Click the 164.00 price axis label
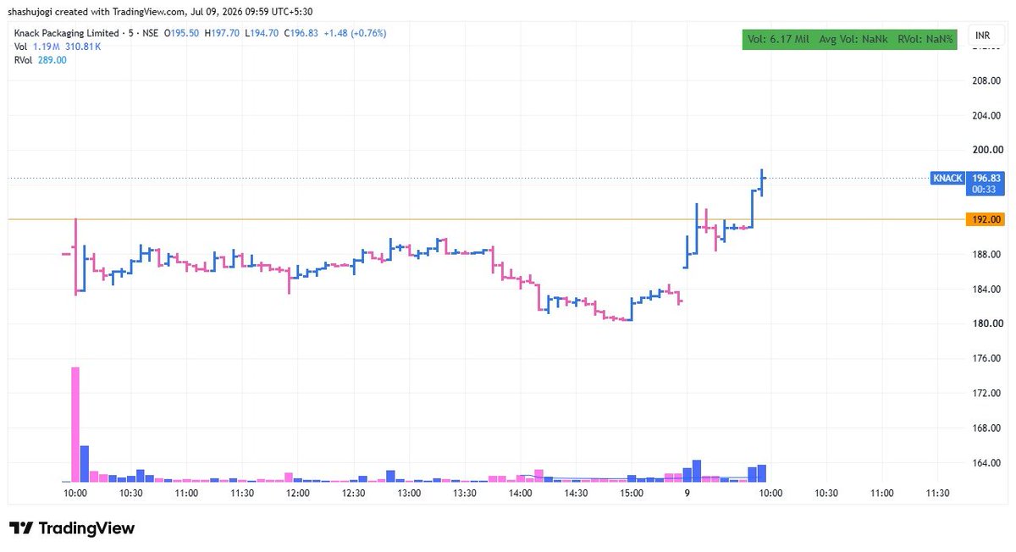The width and height of the screenshot is (1016, 552). point(986,463)
